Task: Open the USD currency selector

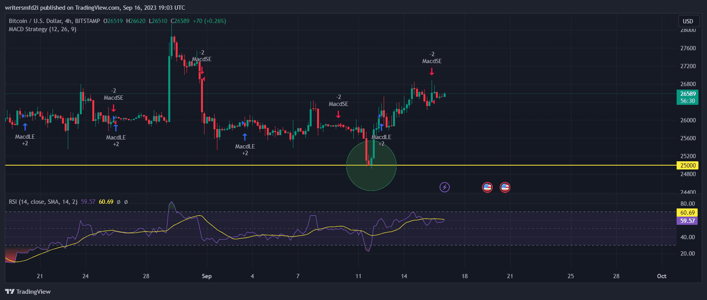Action: point(688,21)
